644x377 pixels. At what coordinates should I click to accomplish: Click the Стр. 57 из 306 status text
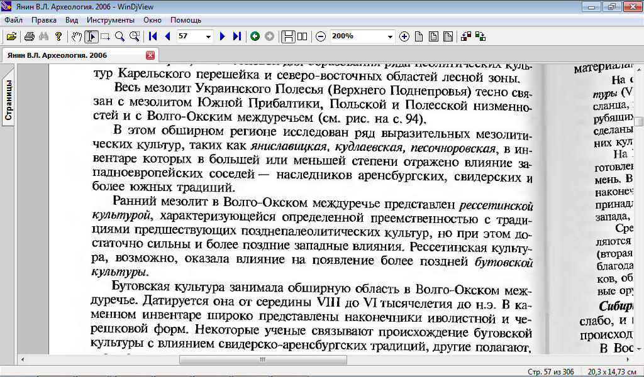pyautogui.click(x=551, y=372)
